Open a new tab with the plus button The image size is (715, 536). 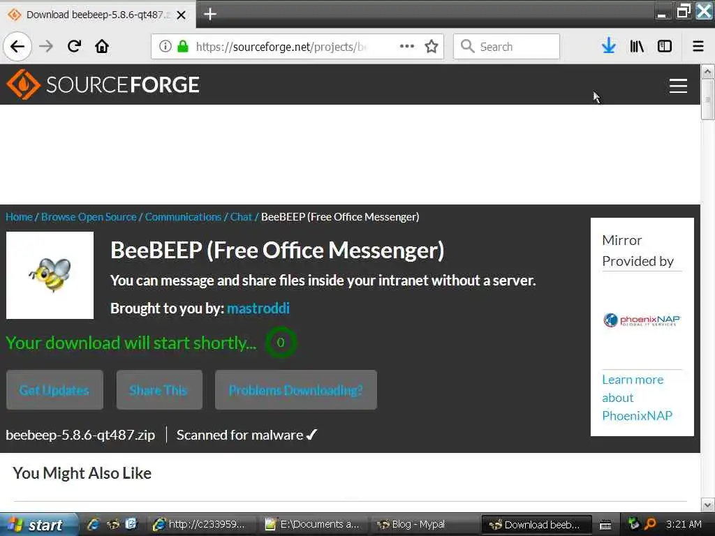(209, 14)
